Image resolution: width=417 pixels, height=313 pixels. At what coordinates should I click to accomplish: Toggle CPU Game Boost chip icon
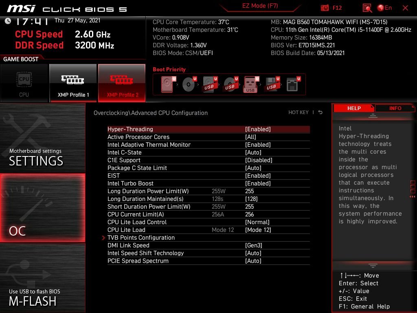coord(24,83)
